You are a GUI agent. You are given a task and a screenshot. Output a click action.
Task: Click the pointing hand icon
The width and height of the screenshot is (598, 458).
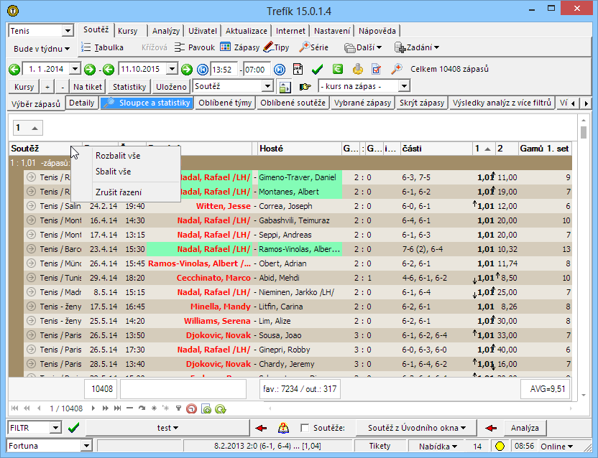305,86
